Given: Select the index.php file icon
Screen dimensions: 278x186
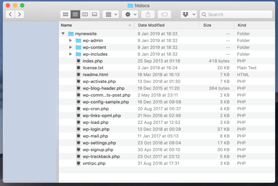Looking at the screenshot, I should [78, 61].
